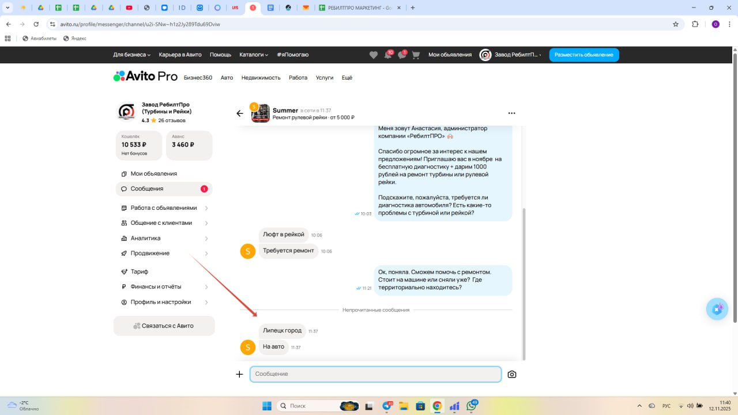Click the Avito Pro logo

[145, 77]
